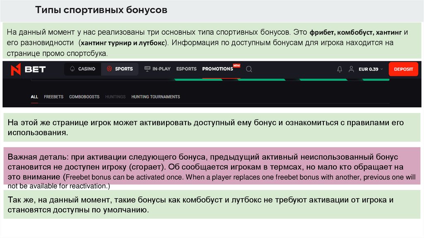Click the red Deposit button
This screenshot has width=424, height=238.
click(403, 69)
